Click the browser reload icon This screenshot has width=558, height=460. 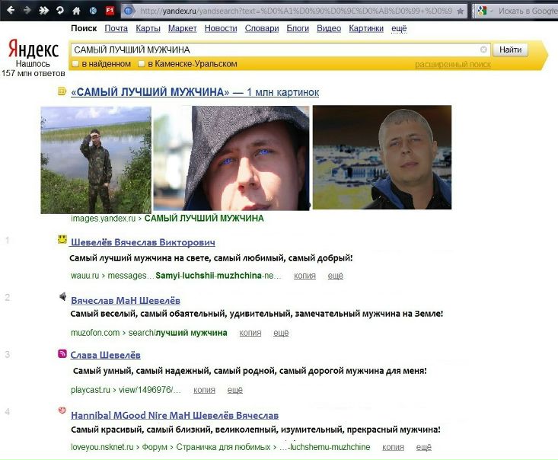[x=59, y=11]
